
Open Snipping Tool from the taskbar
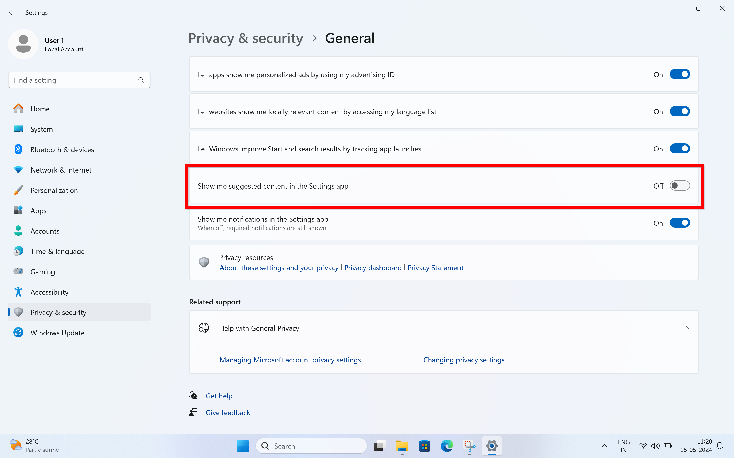469,446
